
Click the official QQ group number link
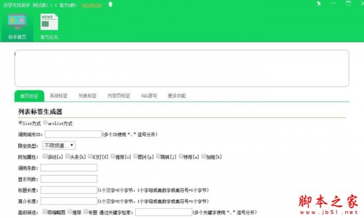[92, 5]
